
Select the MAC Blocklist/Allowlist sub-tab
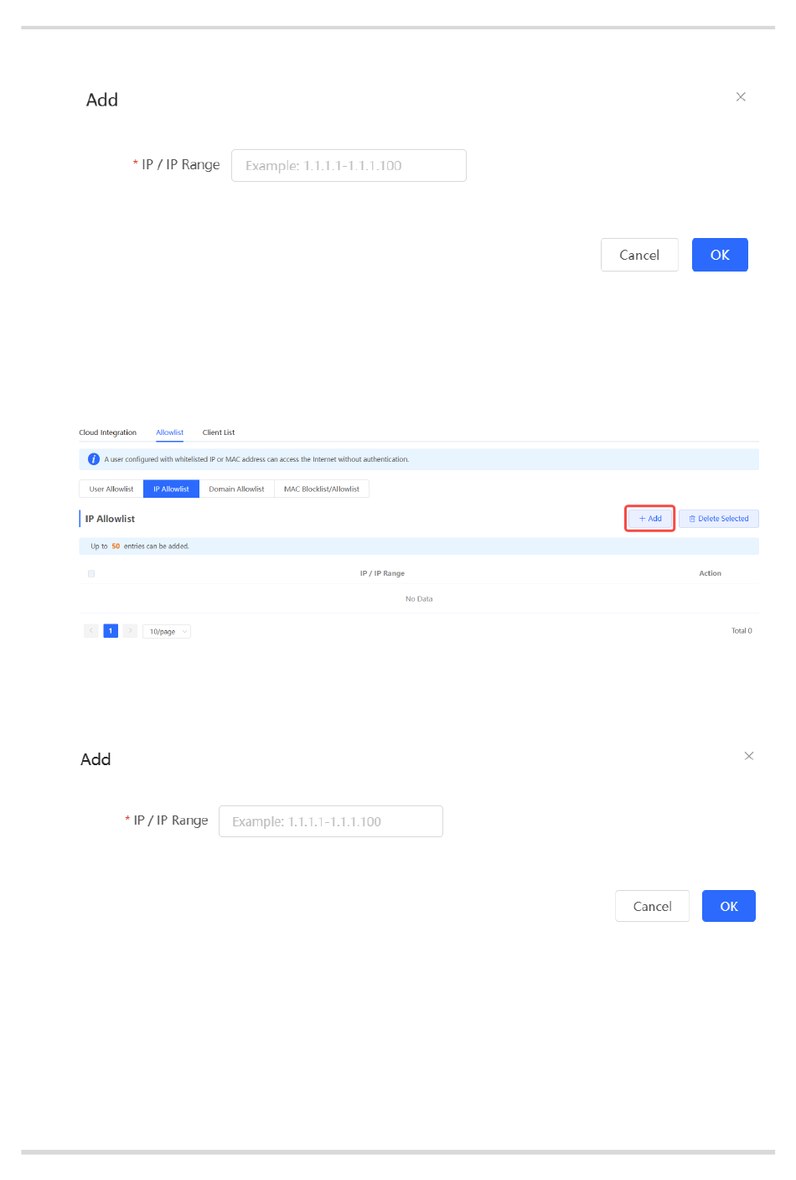tap(322, 489)
